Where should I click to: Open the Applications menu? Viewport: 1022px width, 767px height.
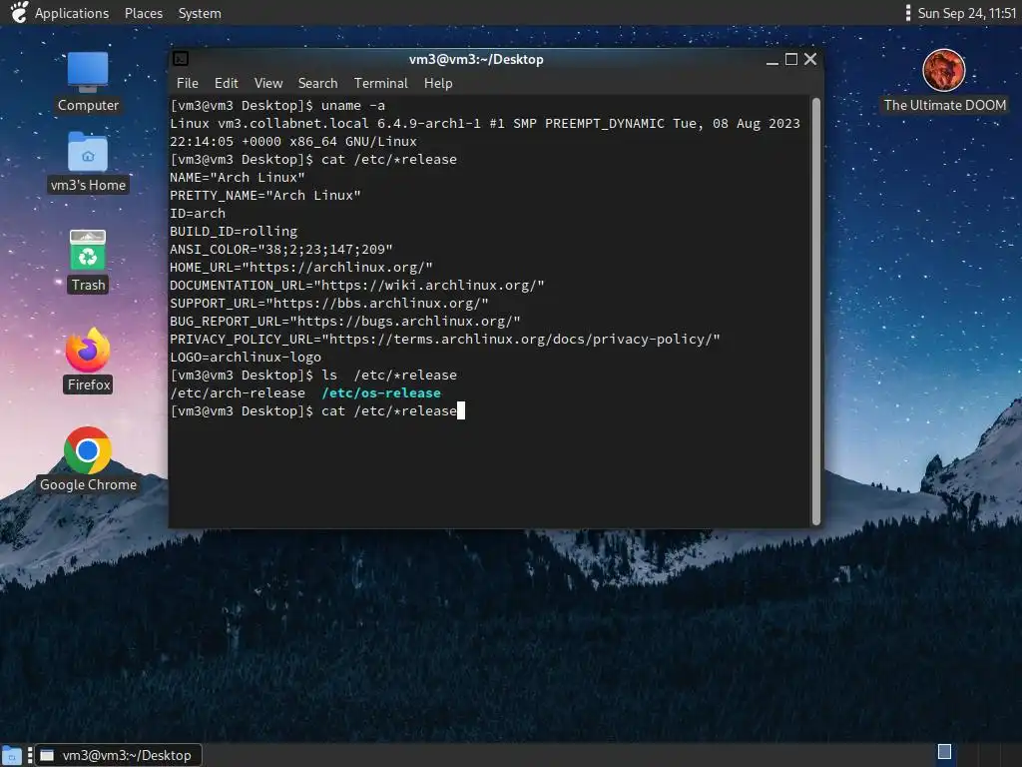[72, 13]
